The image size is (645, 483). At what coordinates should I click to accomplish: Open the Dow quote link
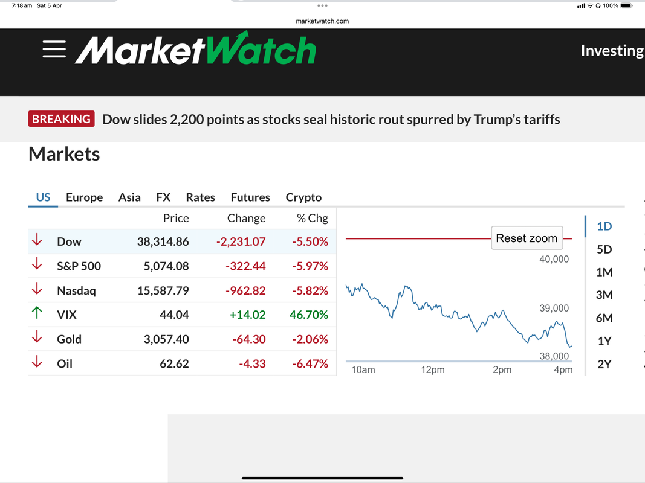69,241
